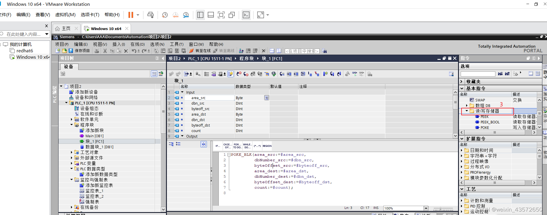This screenshot has height=215, width=547.
Task: Open data type dropdown for area_src
Action: (x=267, y=98)
